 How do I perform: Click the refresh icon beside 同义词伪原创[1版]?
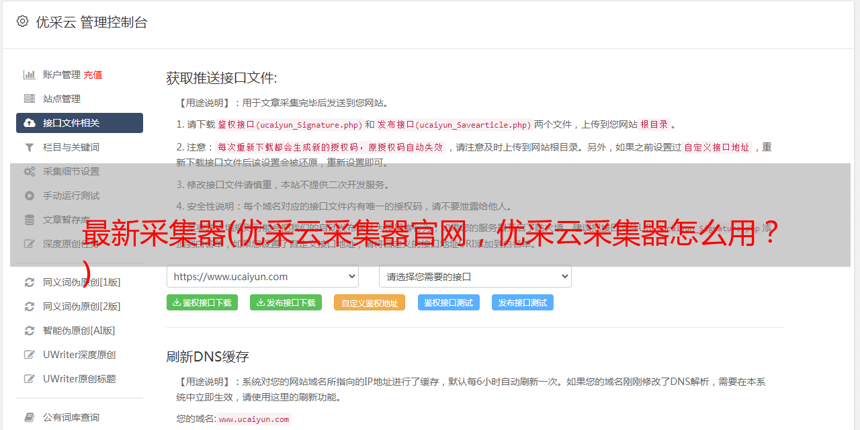(x=30, y=282)
